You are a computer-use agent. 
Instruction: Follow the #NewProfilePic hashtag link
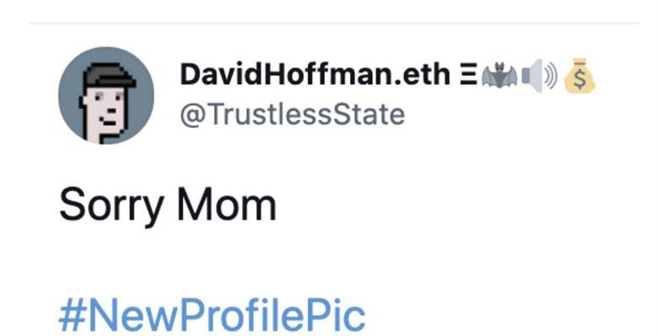212,315
